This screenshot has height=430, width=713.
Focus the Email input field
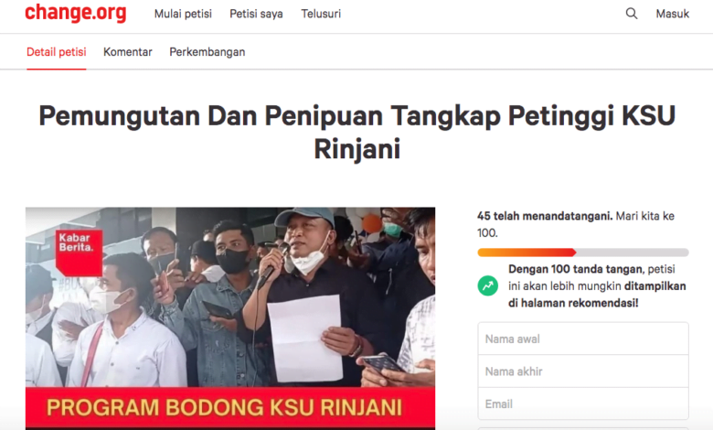[583, 403]
